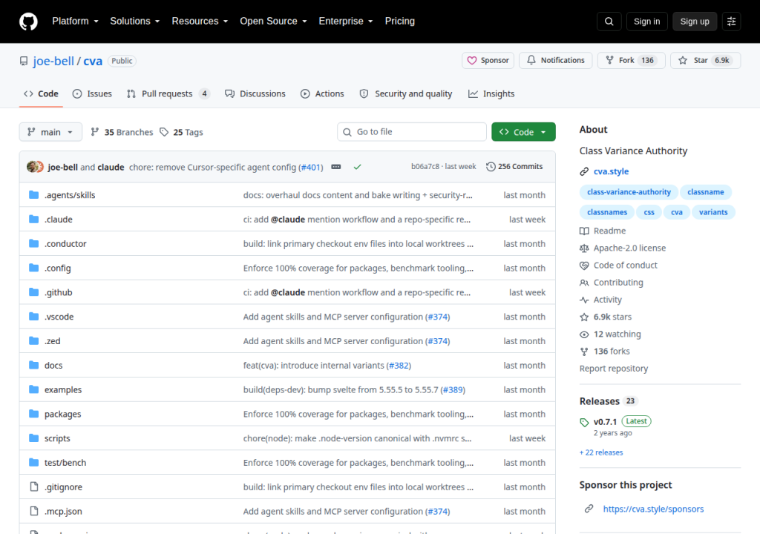Select the class-variance-authority topic tag
760x534 pixels.
click(629, 192)
